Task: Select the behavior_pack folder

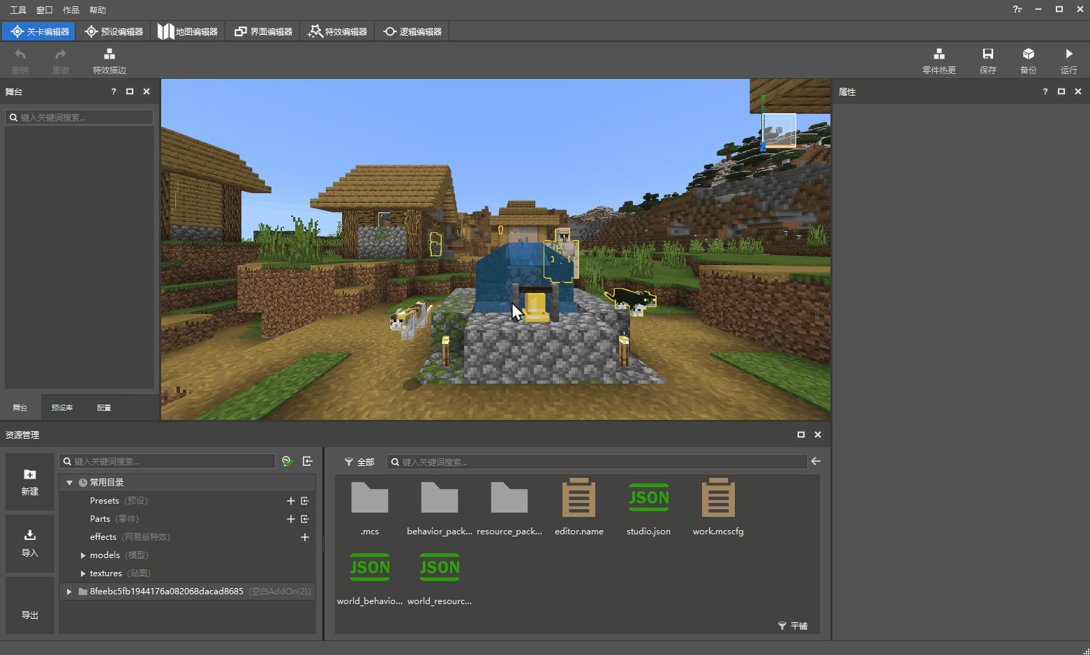Action: pos(440,507)
